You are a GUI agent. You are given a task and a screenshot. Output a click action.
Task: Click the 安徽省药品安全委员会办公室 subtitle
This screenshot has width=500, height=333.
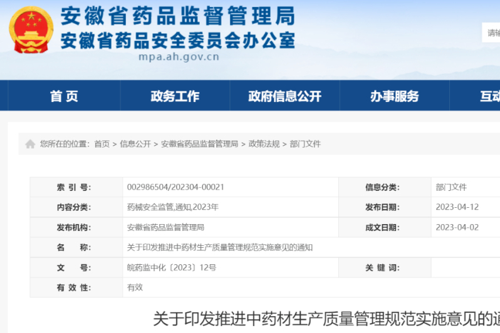coord(177,41)
